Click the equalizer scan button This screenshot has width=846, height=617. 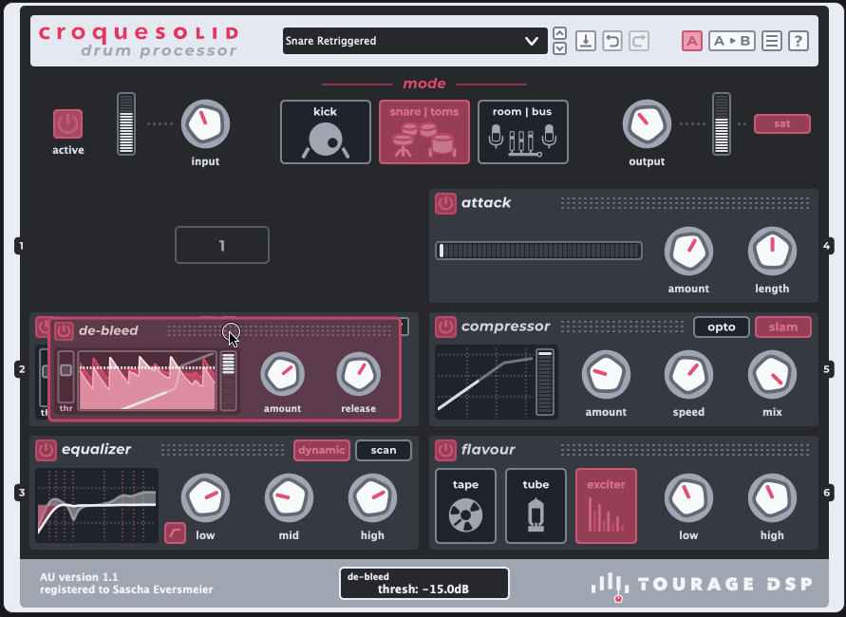(x=383, y=450)
